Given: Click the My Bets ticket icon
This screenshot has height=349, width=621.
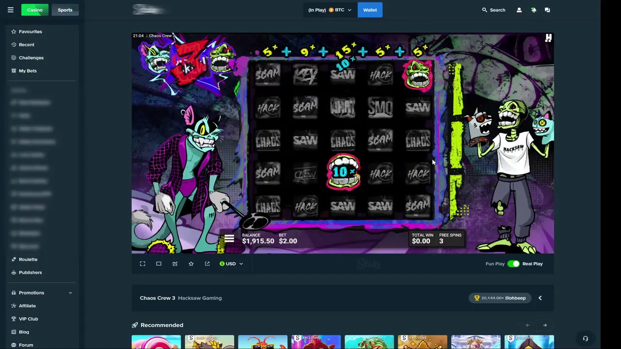Looking at the screenshot, I should click(14, 71).
